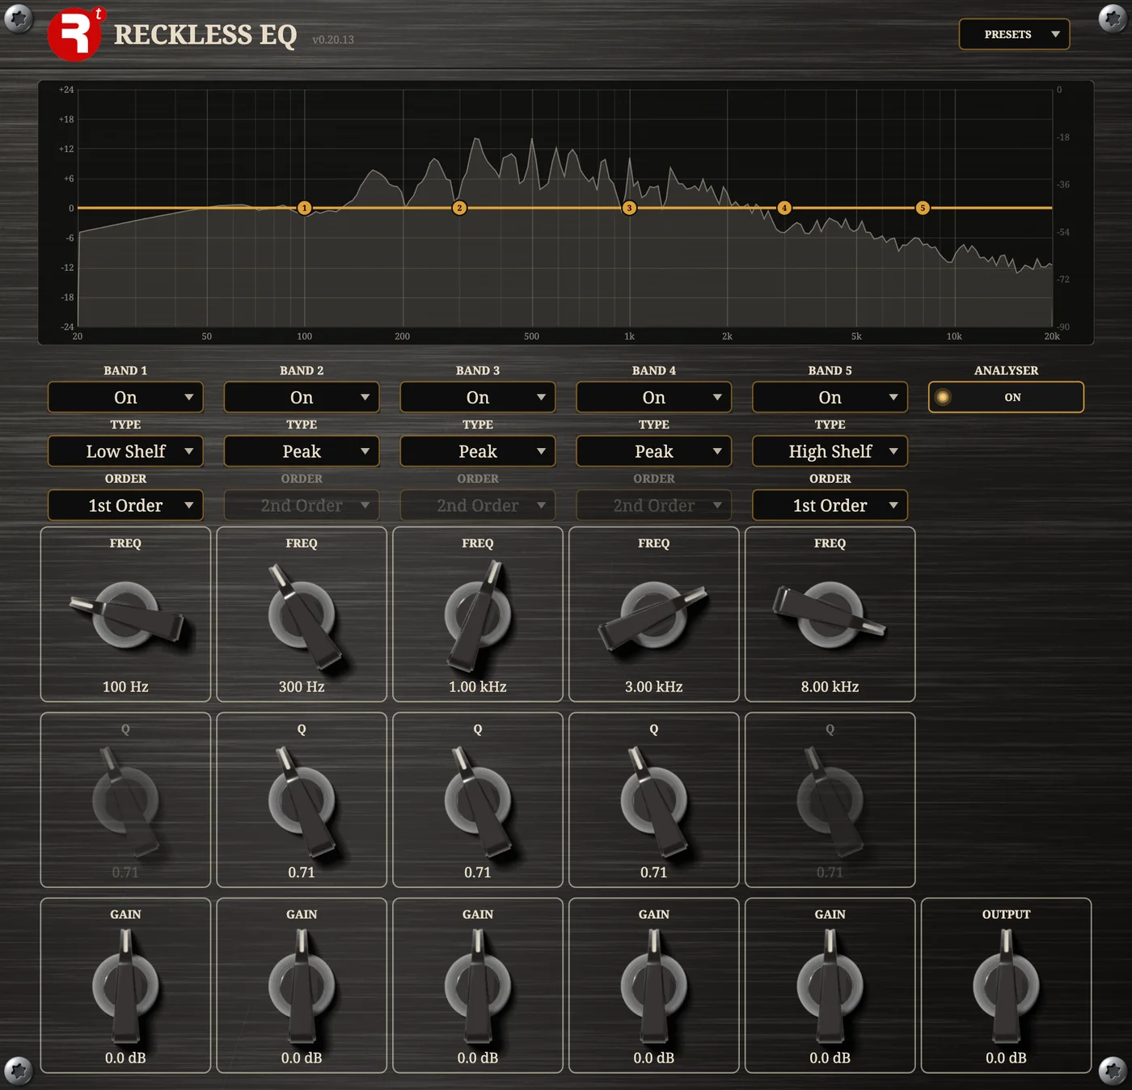1132x1090 pixels.
Task: Change Band 2 Peak filter type
Action: pyautogui.click(x=302, y=451)
